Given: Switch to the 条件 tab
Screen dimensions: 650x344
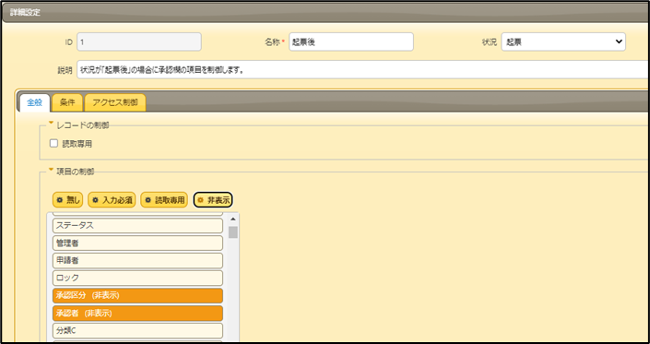Looking at the screenshot, I should tap(67, 102).
